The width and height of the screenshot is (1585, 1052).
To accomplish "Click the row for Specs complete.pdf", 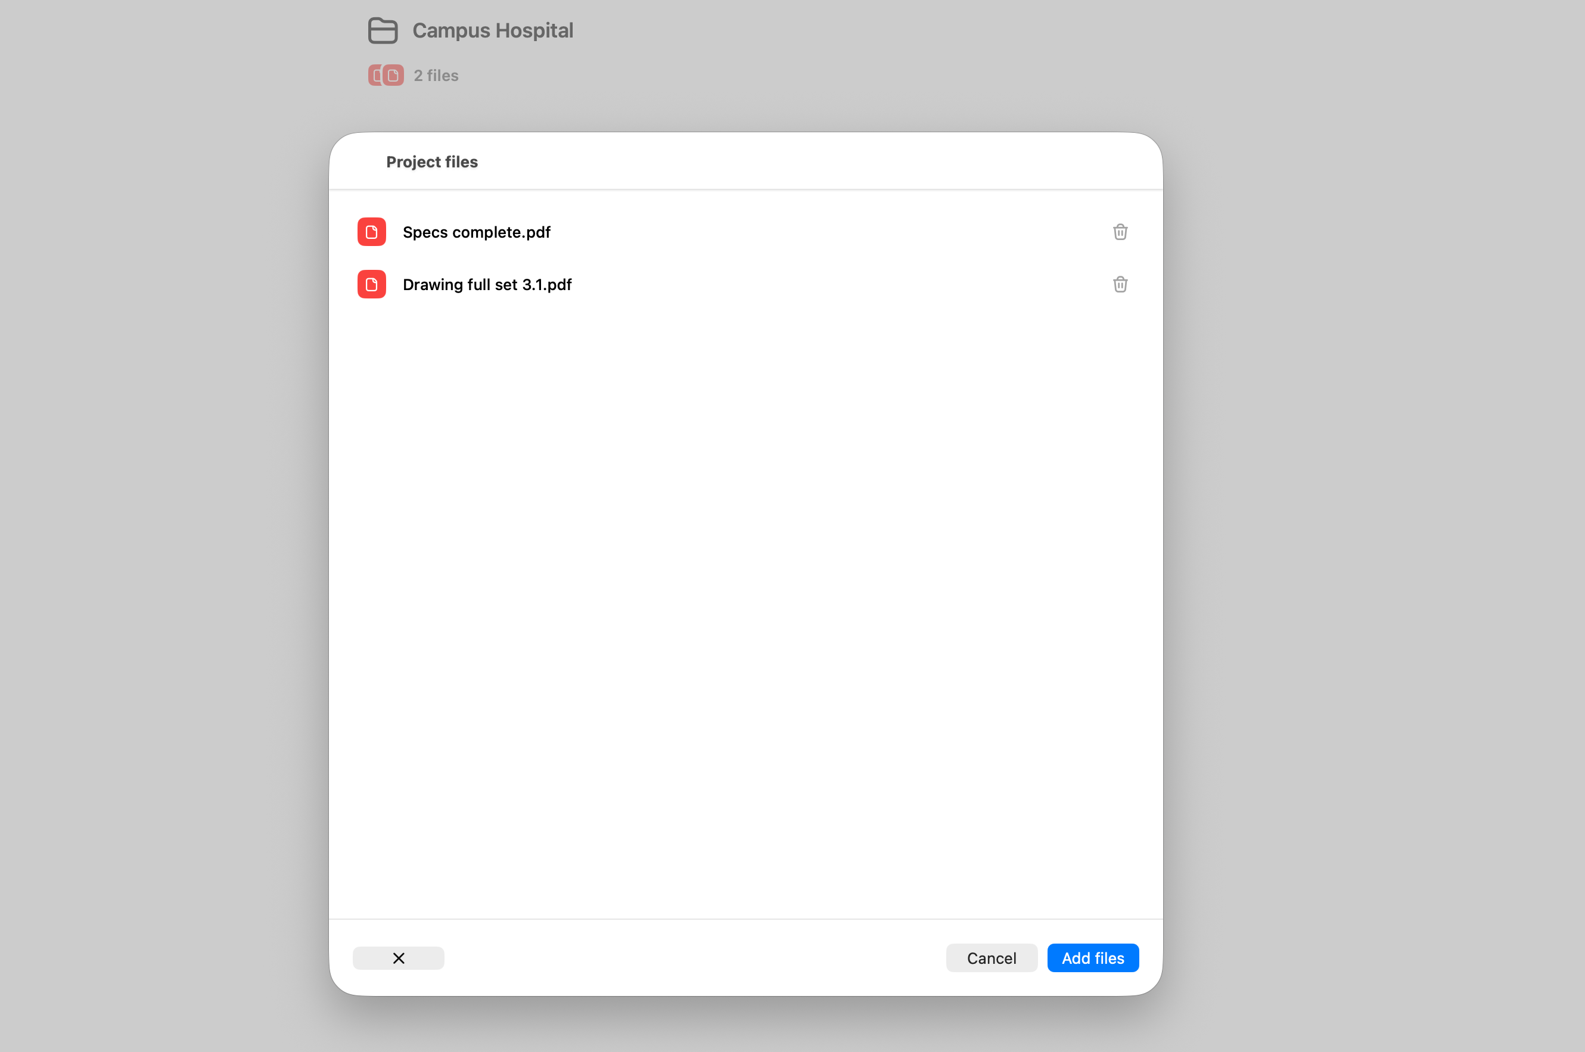I will 738,232.
